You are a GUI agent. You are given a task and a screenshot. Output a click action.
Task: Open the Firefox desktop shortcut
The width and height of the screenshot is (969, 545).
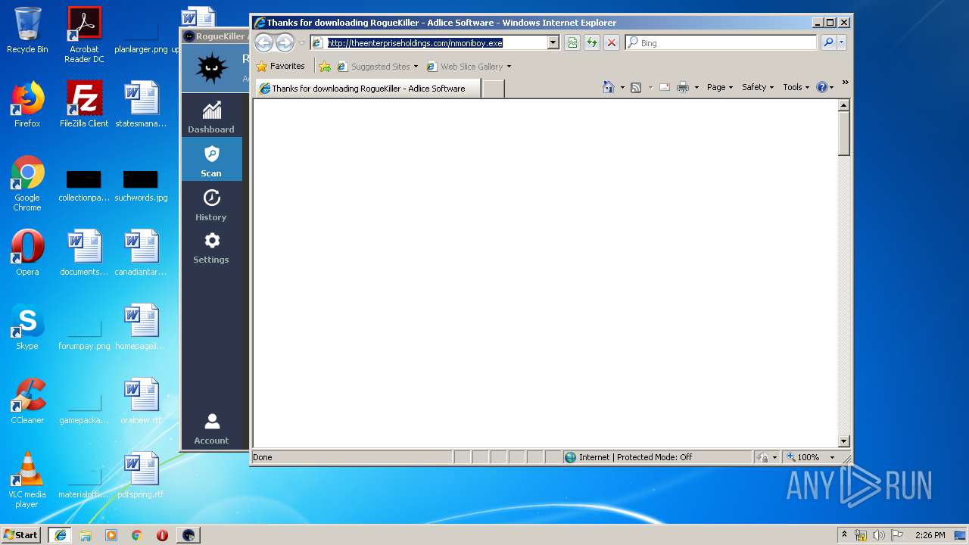tap(27, 104)
